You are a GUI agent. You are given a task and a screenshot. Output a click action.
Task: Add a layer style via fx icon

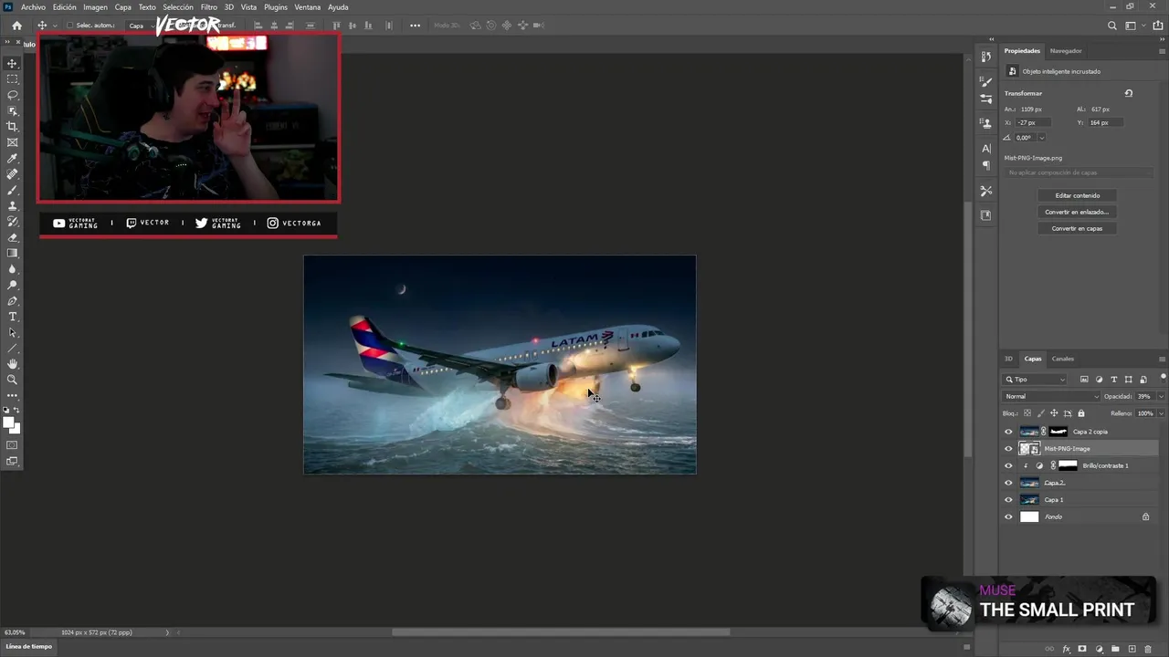pyautogui.click(x=1066, y=650)
